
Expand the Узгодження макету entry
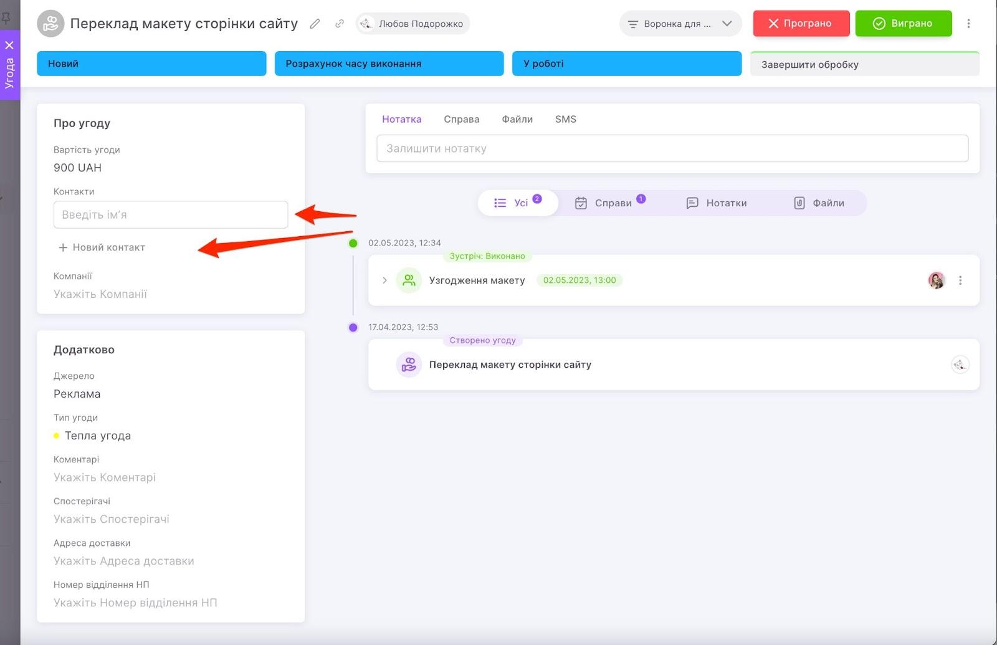pos(384,280)
